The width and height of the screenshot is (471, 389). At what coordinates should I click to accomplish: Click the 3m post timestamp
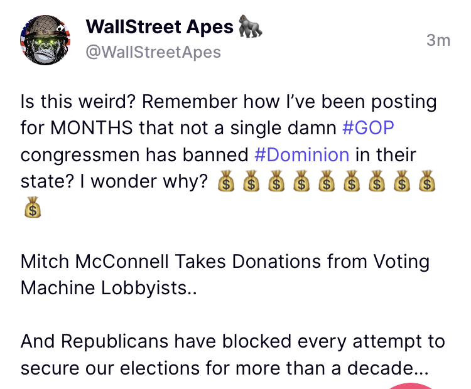(438, 40)
